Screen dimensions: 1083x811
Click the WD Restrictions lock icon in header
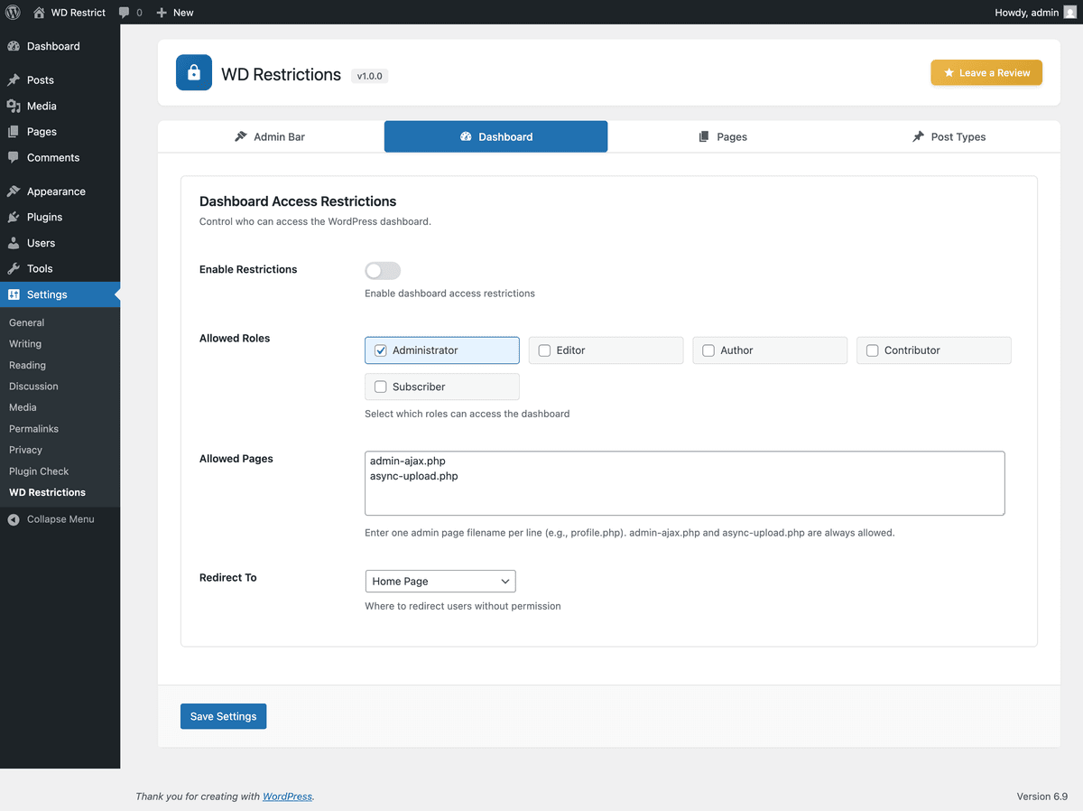click(x=193, y=72)
